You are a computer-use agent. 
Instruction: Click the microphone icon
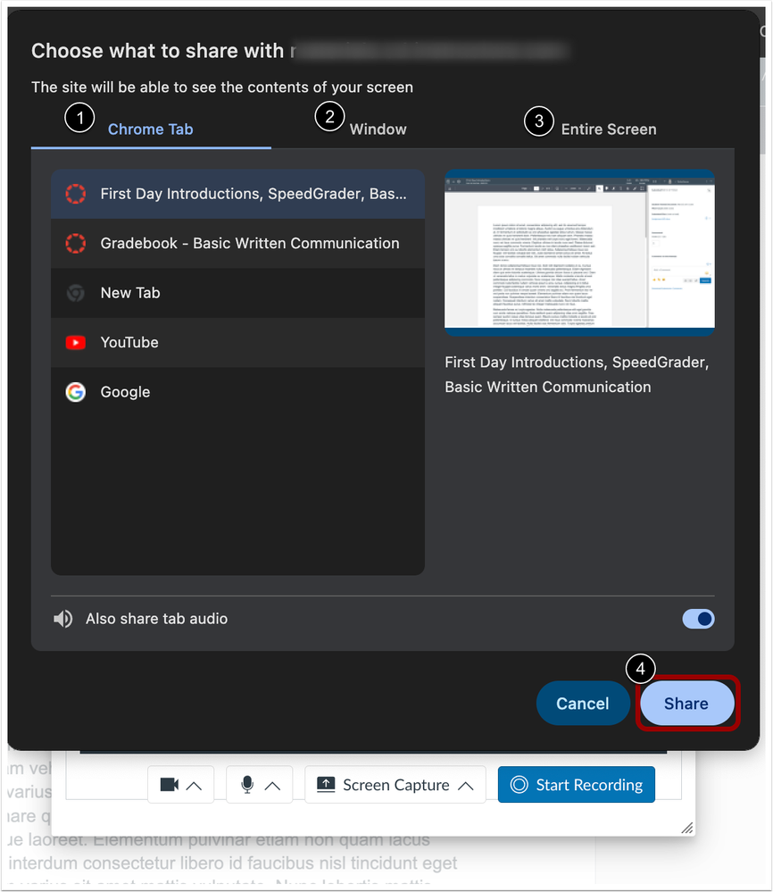click(x=247, y=785)
